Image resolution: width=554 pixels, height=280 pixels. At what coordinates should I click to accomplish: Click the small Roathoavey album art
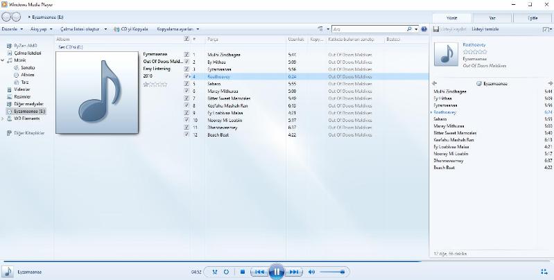[446, 54]
